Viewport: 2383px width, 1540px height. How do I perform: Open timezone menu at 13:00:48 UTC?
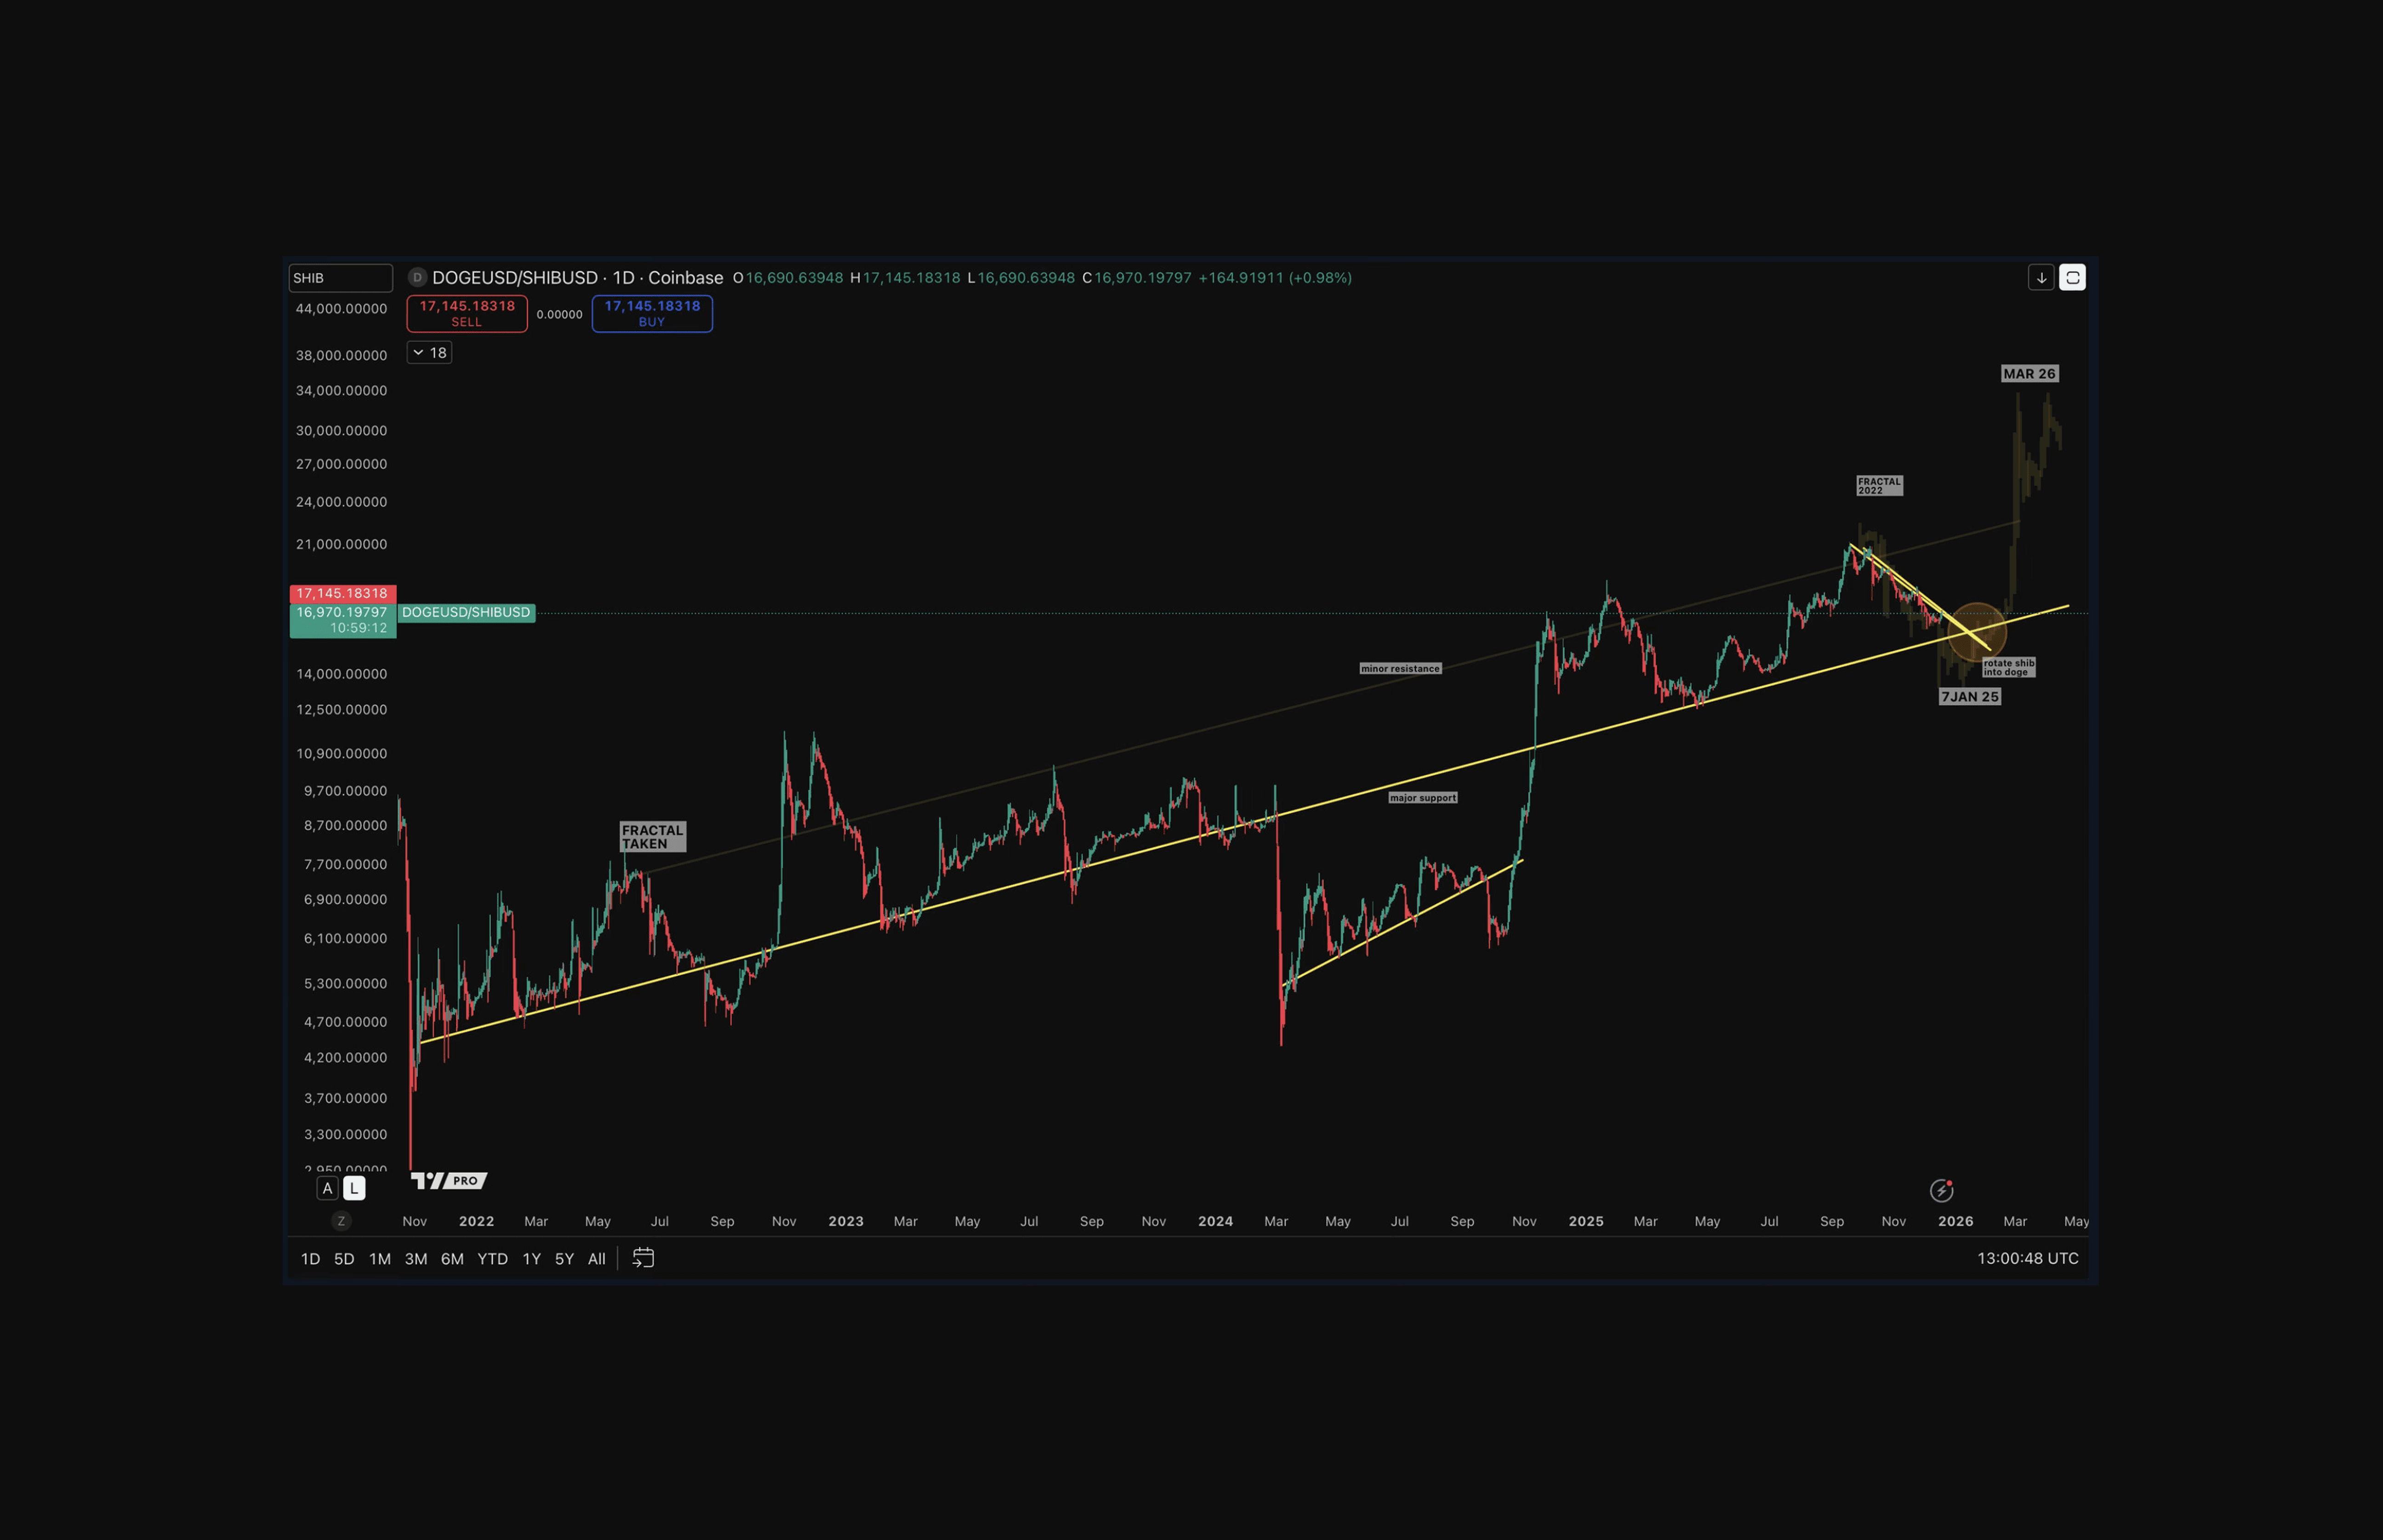coord(2027,1258)
